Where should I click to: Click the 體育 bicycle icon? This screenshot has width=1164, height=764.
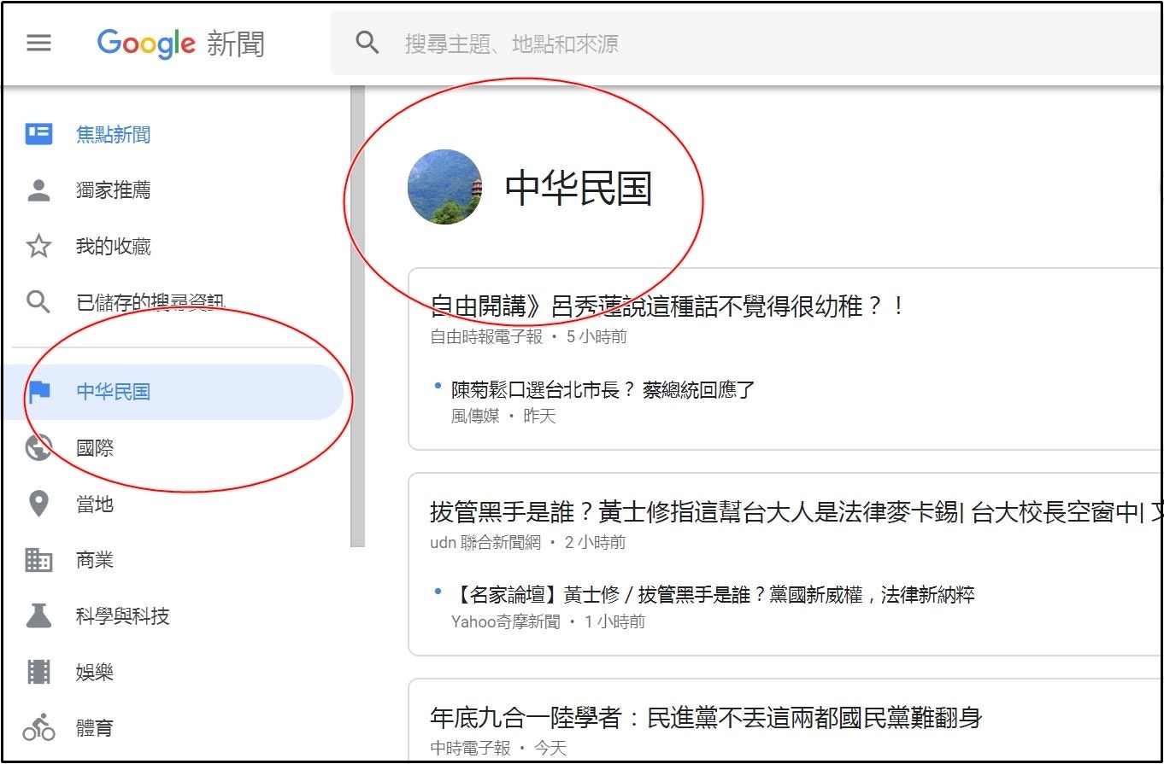(x=38, y=728)
